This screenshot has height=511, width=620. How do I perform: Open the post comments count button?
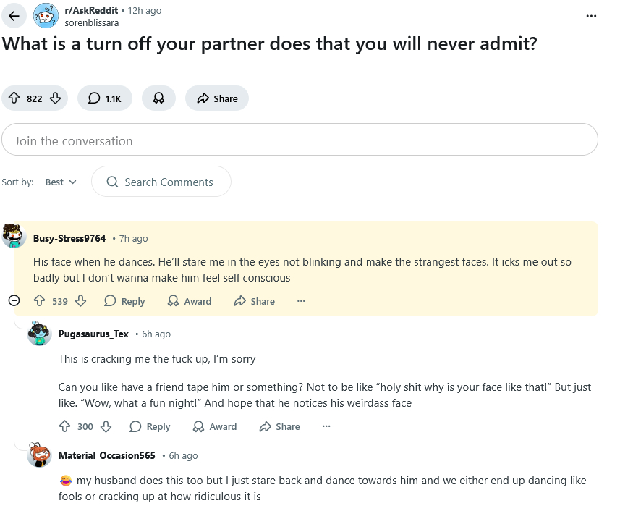pyautogui.click(x=105, y=98)
